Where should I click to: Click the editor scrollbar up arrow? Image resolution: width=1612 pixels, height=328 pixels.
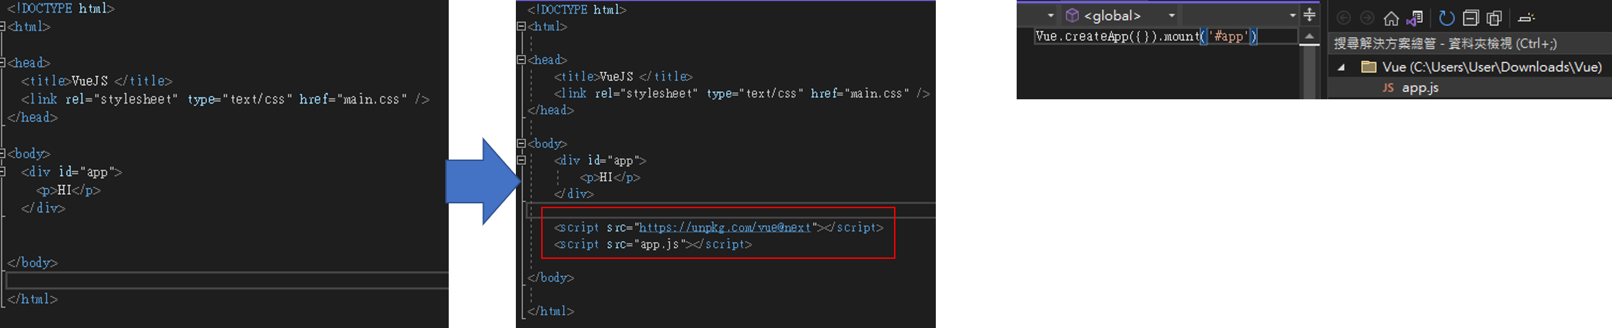click(x=1309, y=36)
